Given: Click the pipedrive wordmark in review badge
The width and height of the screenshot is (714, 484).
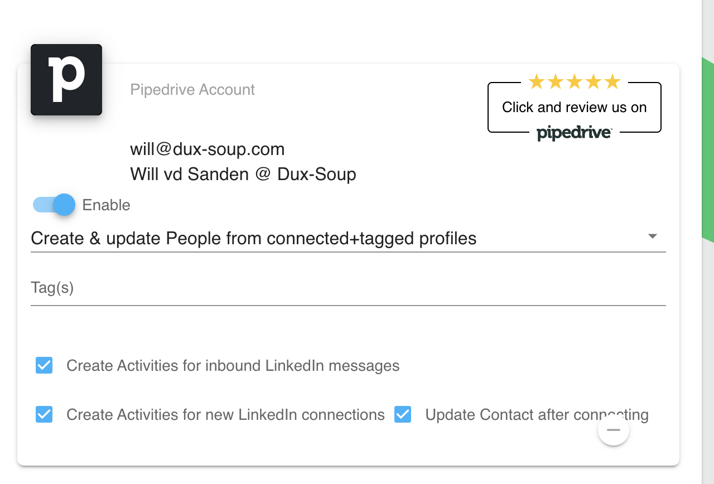Looking at the screenshot, I should coord(574,133).
